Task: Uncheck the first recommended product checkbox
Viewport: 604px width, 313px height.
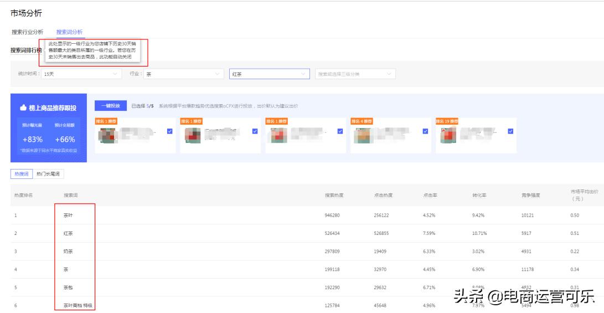Action: (169, 131)
